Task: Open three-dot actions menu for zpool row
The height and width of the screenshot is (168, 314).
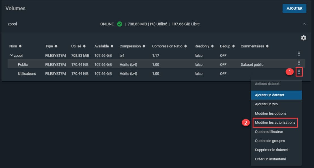Action: coord(299,54)
